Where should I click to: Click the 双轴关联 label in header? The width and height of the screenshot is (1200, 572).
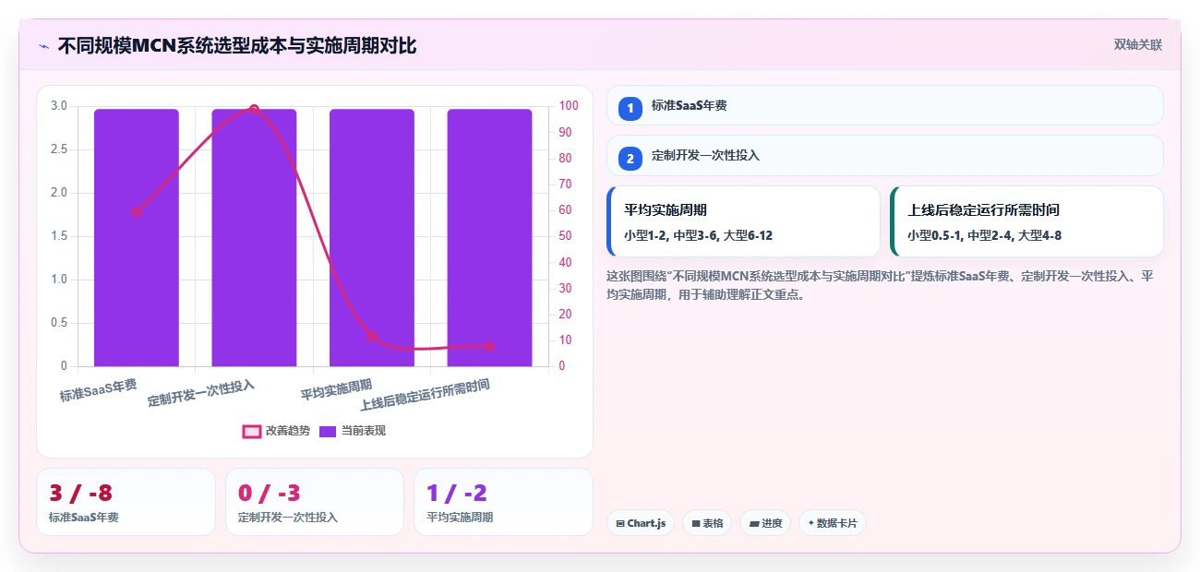click(x=1137, y=45)
